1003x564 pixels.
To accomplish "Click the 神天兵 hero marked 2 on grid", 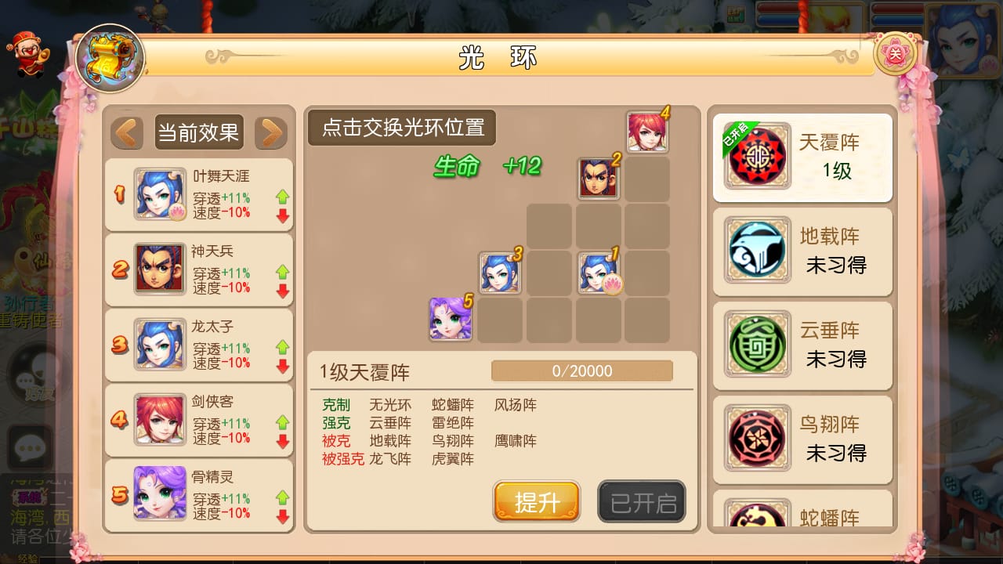I will click(x=599, y=179).
